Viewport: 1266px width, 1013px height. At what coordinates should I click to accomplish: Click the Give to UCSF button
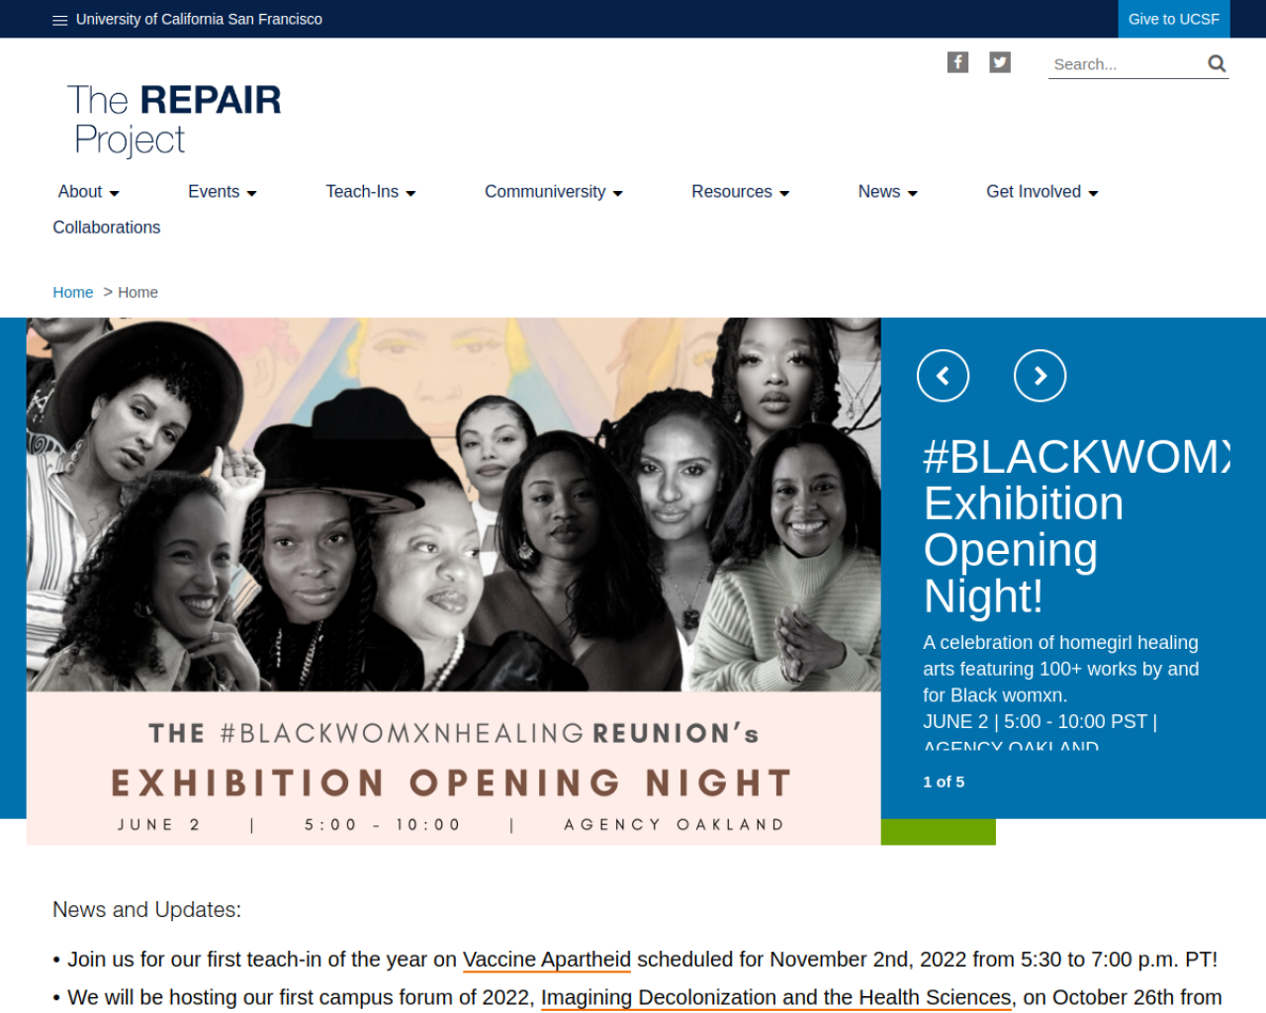1174,19
